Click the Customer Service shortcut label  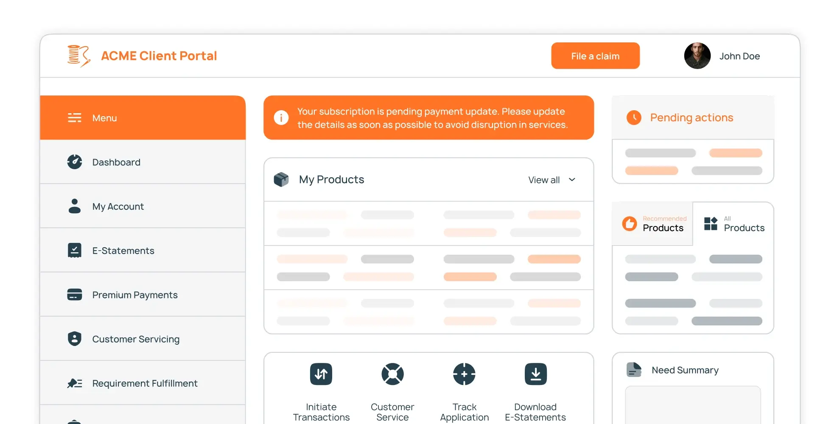click(x=392, y=412)
